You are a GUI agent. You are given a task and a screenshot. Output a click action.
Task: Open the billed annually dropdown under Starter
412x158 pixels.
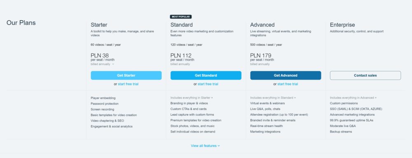102,64
